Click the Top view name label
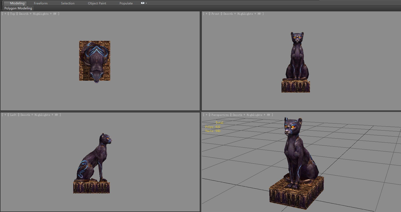This screenshot has width=401, height=212. pyautogui.click(x=12, y=14)
